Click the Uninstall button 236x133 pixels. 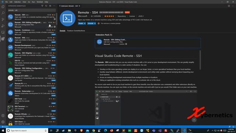[90, 23]
